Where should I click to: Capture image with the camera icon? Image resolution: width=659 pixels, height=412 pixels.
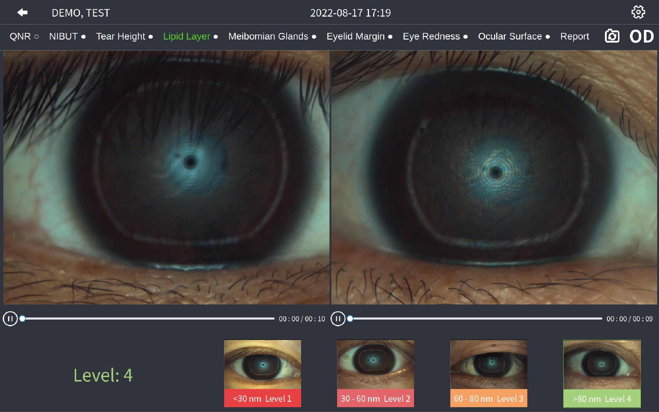point(612,36)
